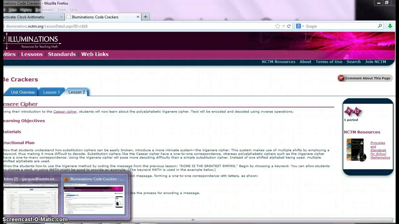
Task: Open the Help menu
Action: pos(74,10)
